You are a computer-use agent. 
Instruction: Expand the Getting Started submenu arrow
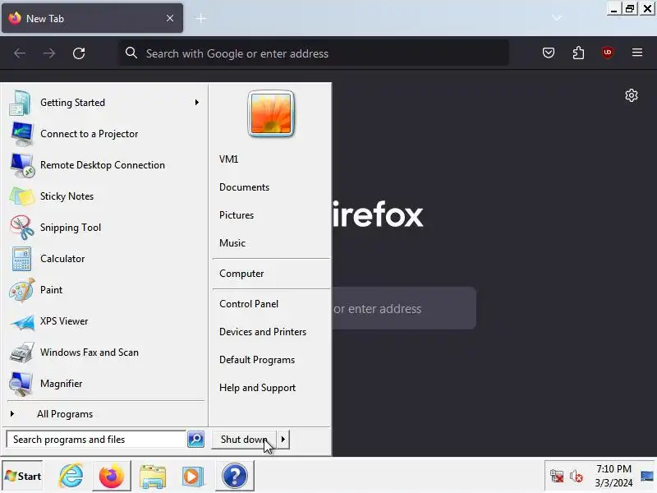(x=196, y=102)
